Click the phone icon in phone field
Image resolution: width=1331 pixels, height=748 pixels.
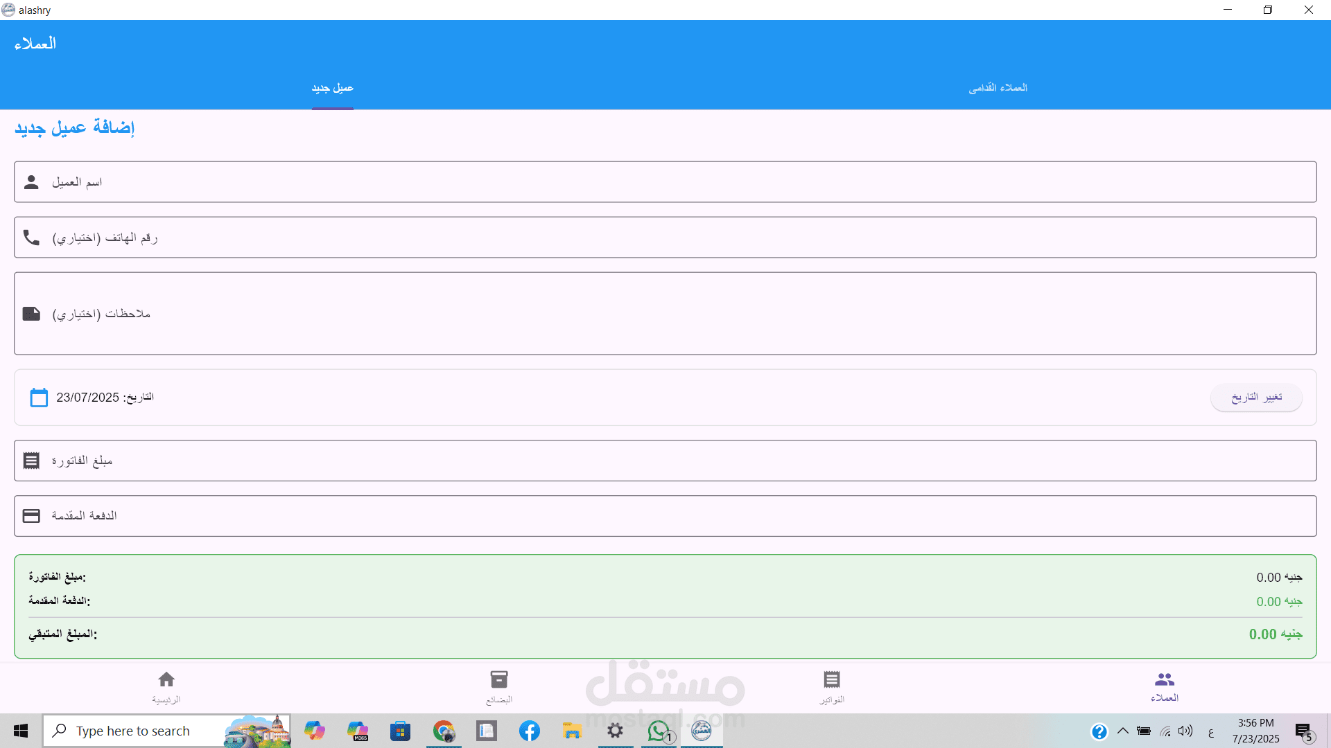pyautogui.click(x=31, y=238)
